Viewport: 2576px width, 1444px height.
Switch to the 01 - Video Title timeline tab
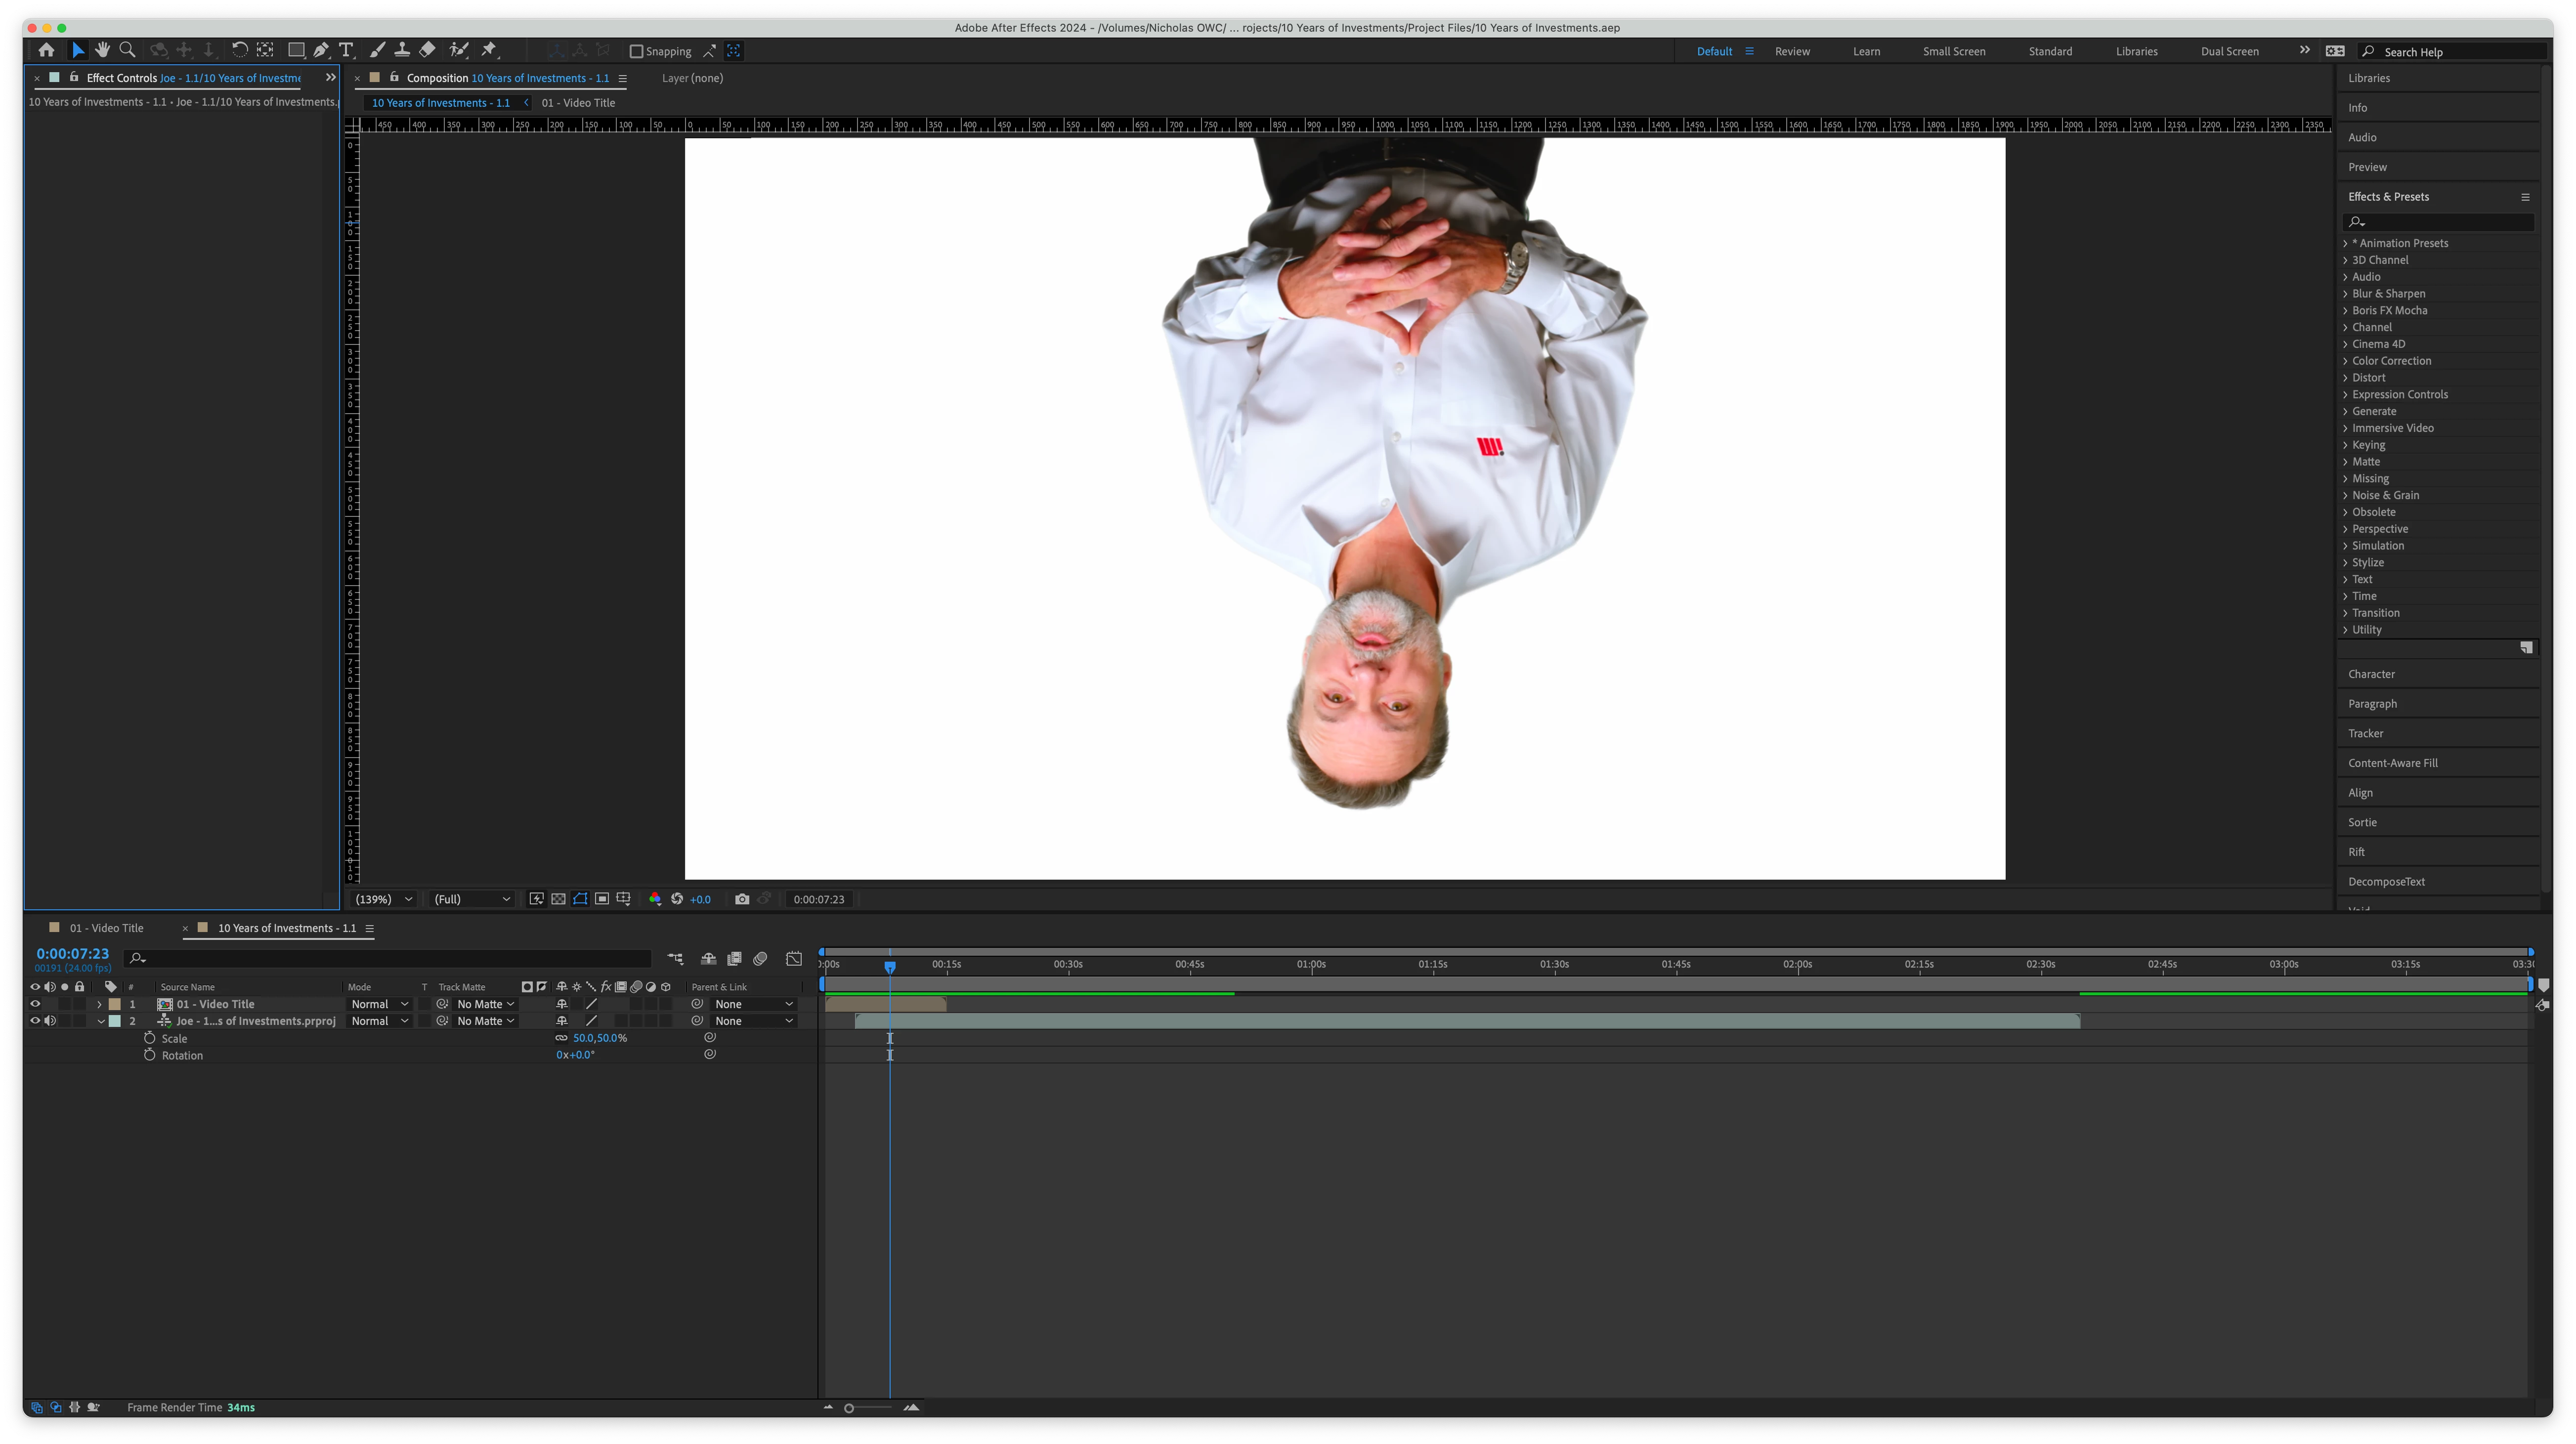pos(106,928)
